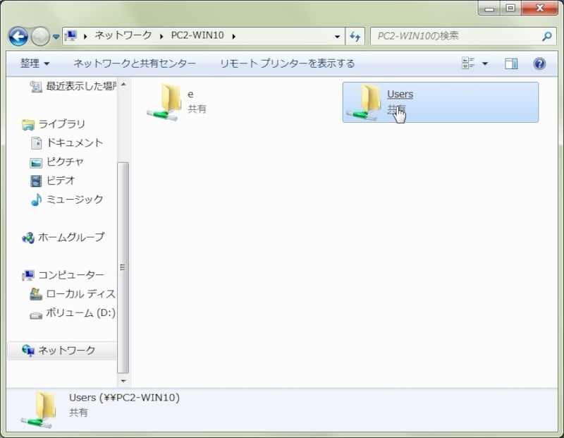Click the refresh button beside address bar
The height and width of the screenshot is (438, 564).
click(355, 36)
